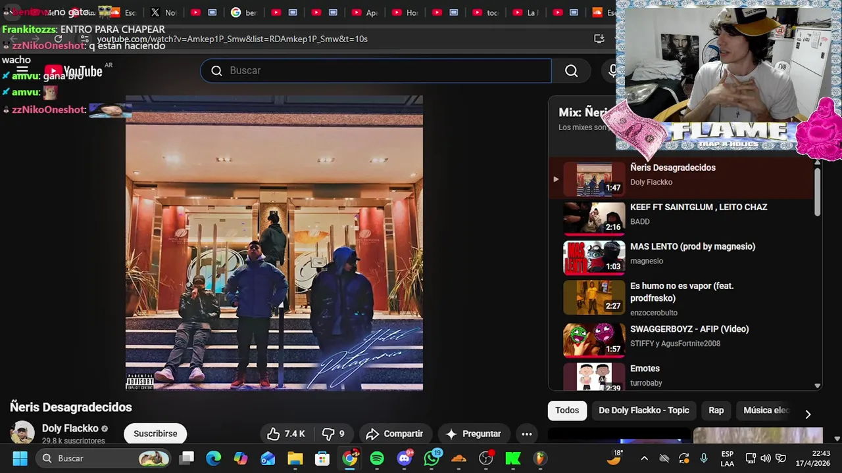The image size is (842, 473).
Task: Select the Rap filter chip
Action: click(x=716, y=411)
